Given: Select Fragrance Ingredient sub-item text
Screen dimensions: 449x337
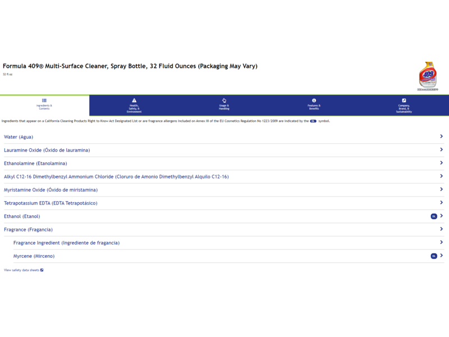Looking at the screenshot, I should point(66,243).
